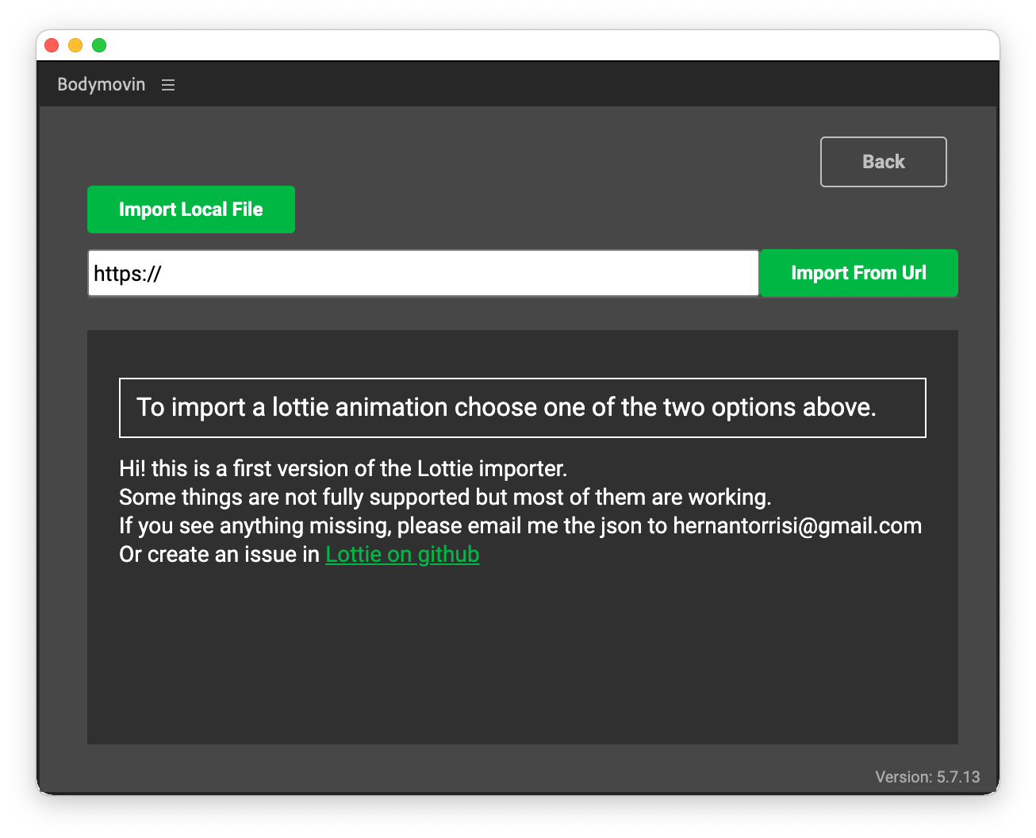Minimize the window with yellow button
The height and width of the screenshot is (838, 1036).
coord(75,45)
